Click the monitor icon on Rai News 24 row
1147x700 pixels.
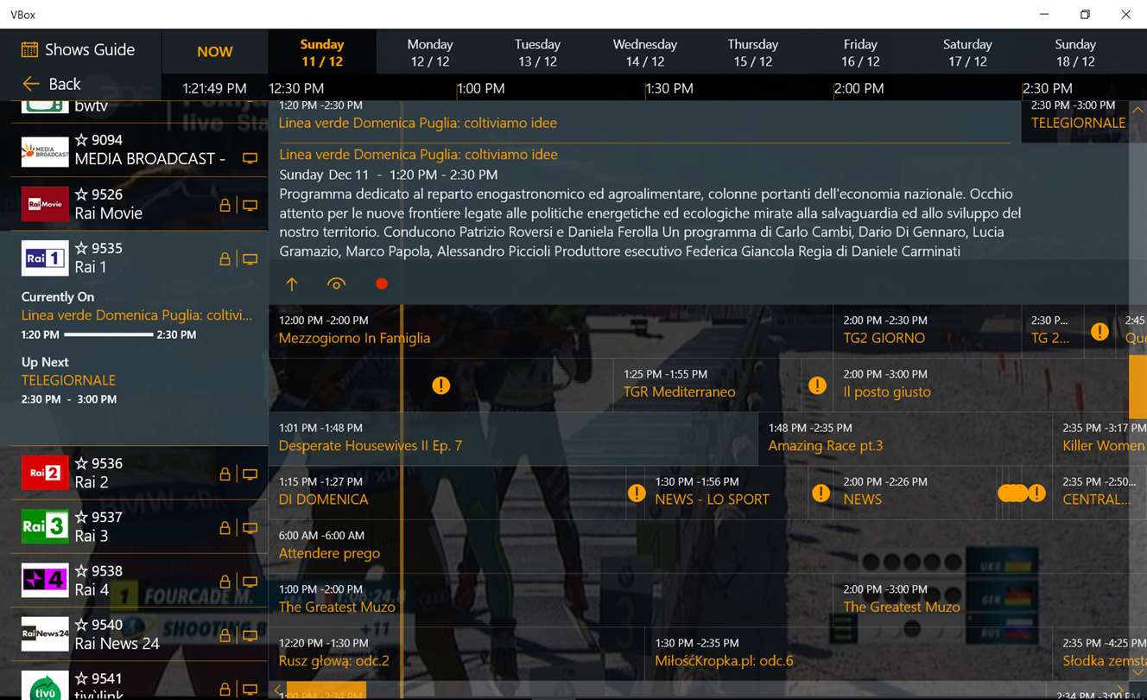point(250,636)
